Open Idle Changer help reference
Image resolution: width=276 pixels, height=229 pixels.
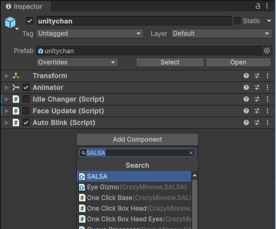pos(246,99)
